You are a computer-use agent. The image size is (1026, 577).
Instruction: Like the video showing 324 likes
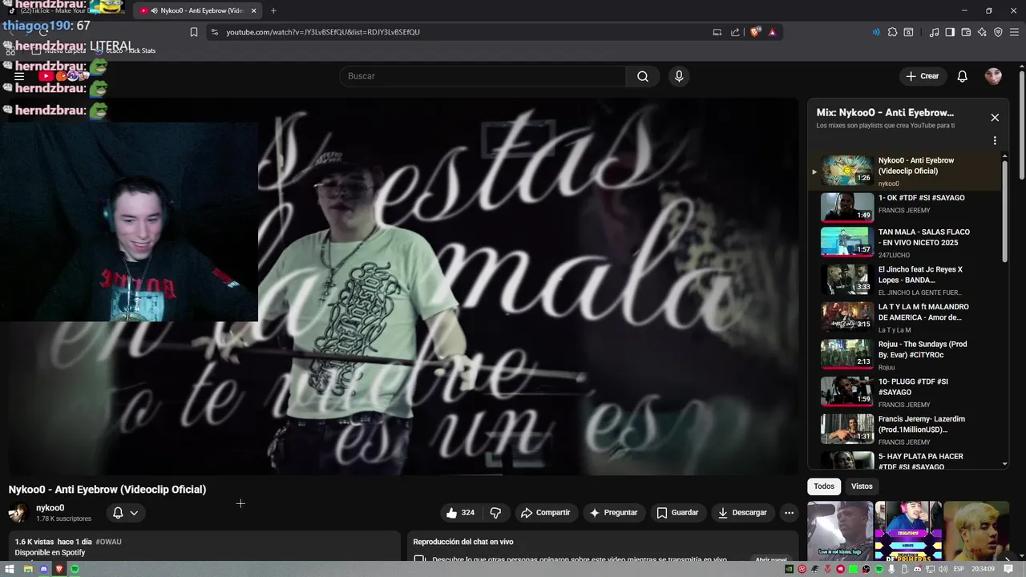(461, 513)
